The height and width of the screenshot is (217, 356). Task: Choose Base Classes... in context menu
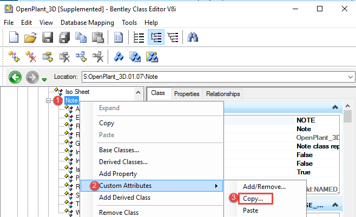click(119, 150)
